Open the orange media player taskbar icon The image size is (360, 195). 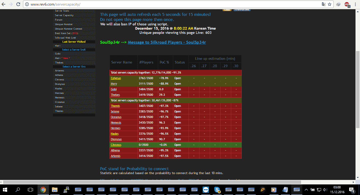[274, 190]
